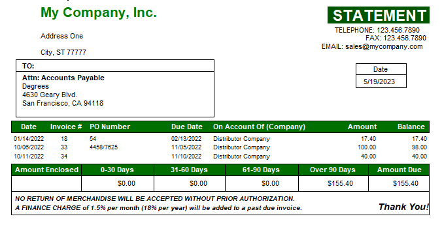Click the 0-30 Days header cell

[117, 170]
